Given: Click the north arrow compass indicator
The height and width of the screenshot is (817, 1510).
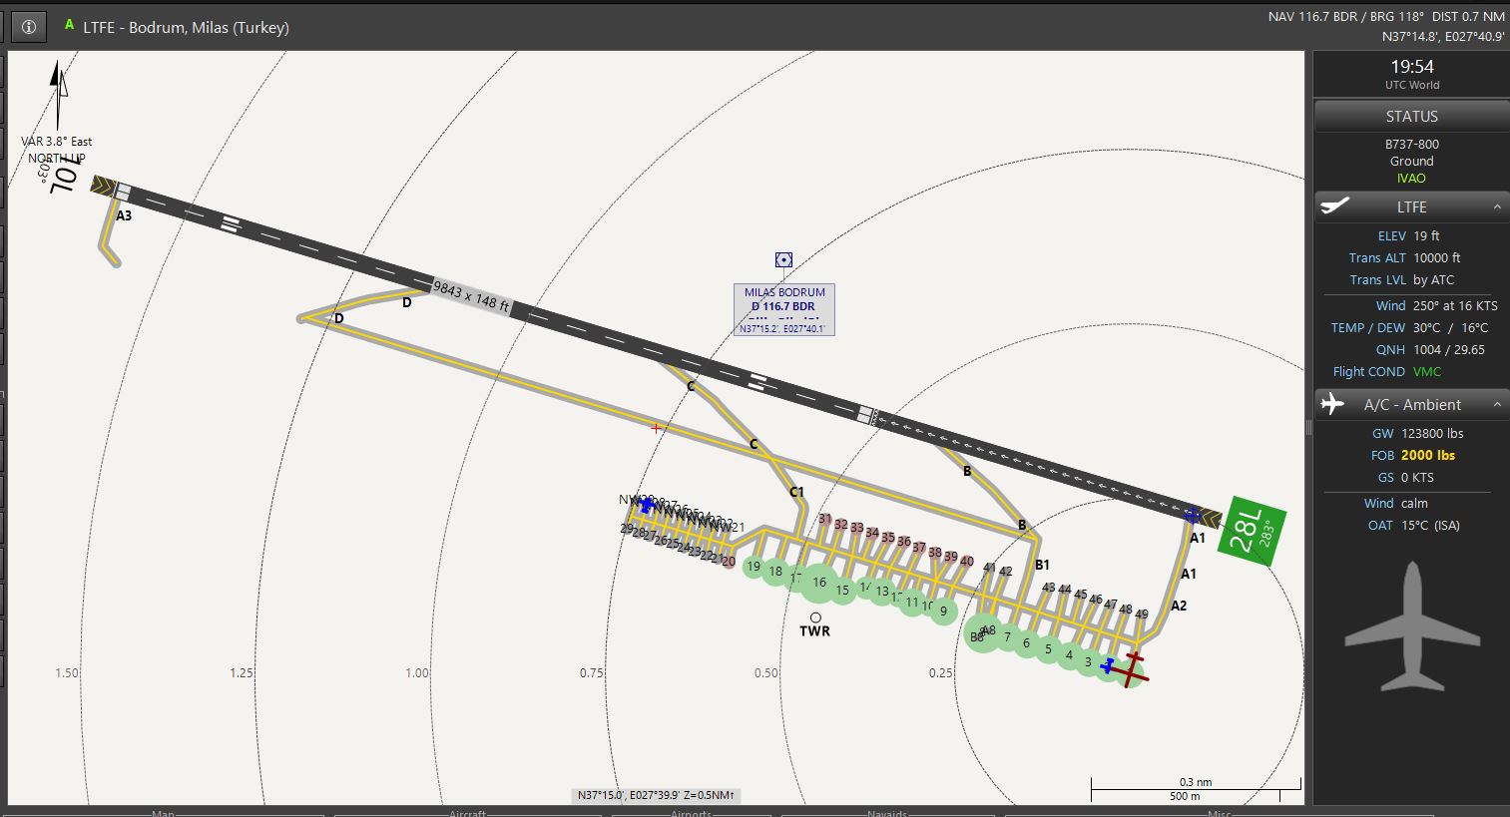Looking at the screenshot, I should [59, 93].
